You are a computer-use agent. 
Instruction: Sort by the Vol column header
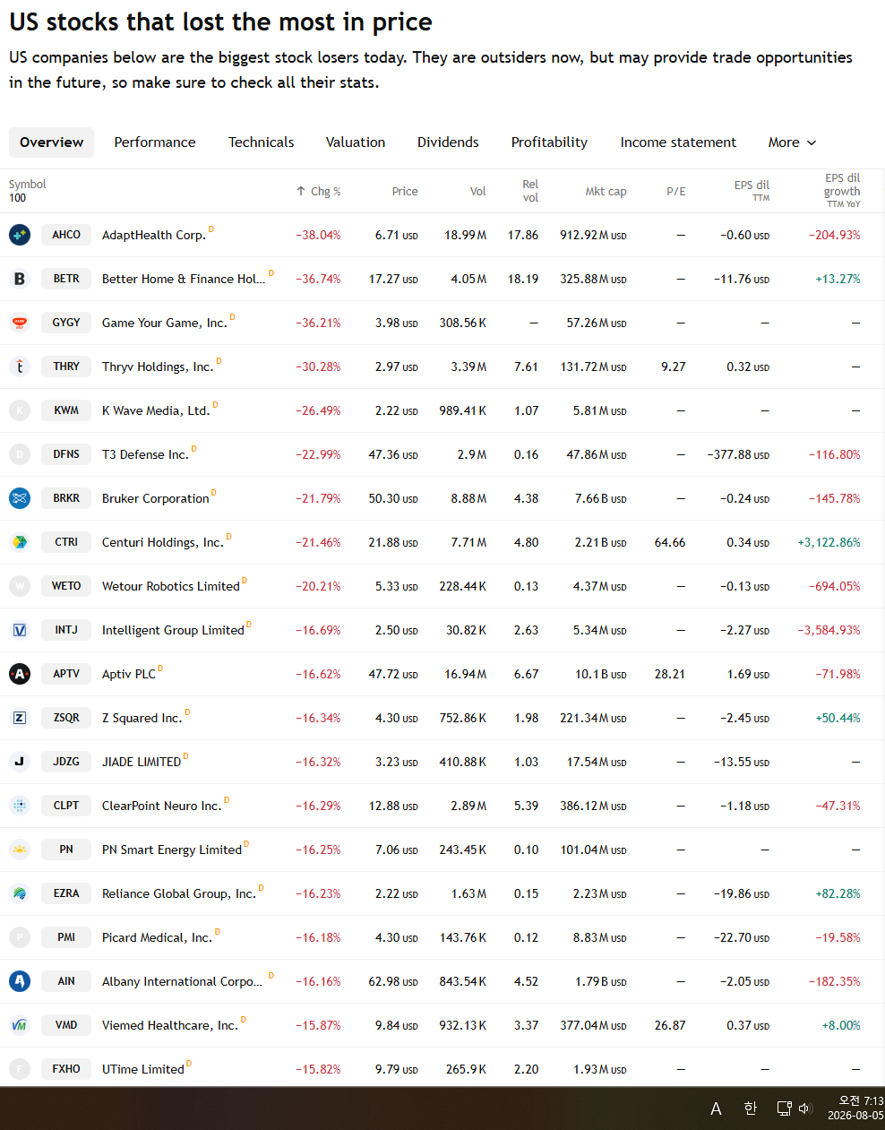[x=478, y=191]
